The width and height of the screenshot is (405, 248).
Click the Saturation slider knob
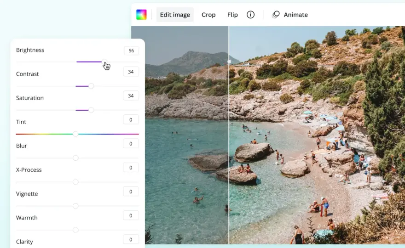[91, 110]
